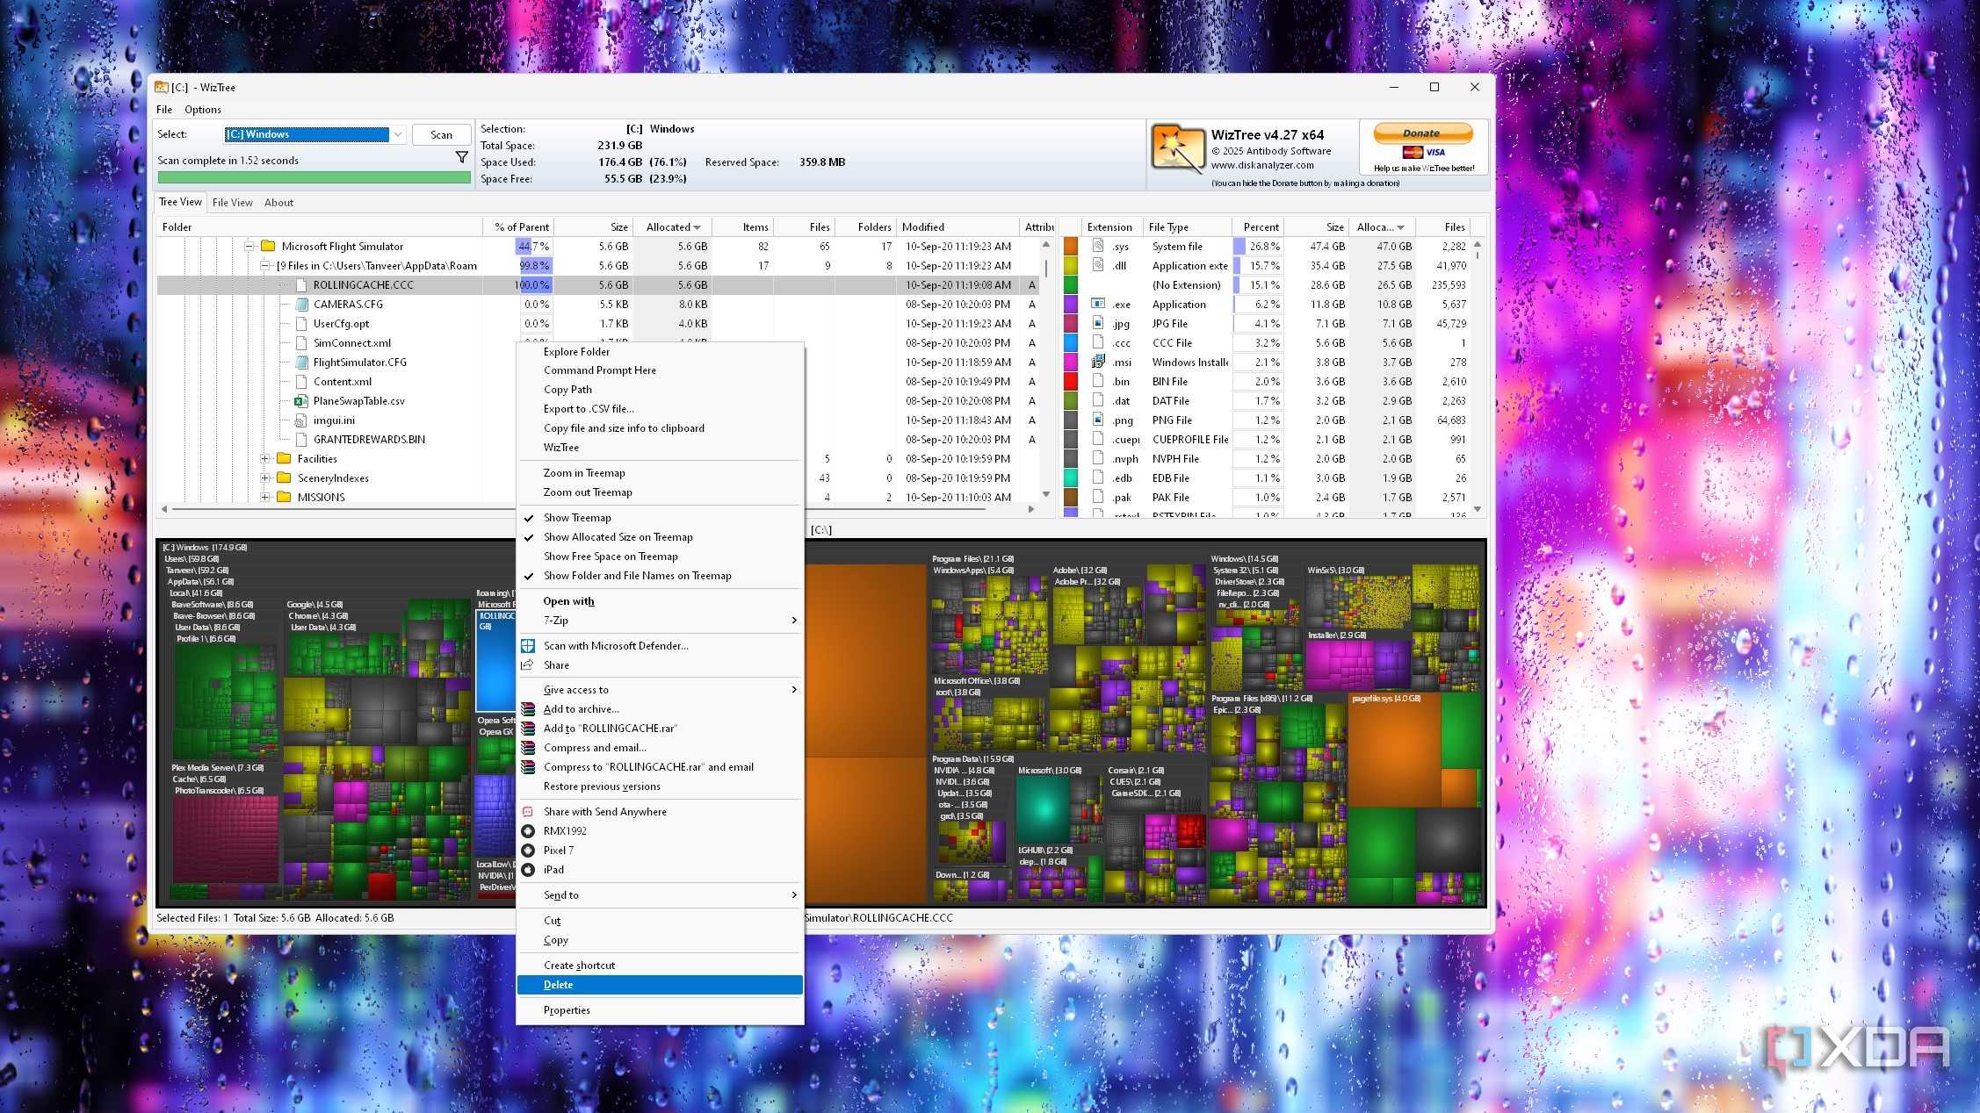
Task: Open www.diskanalyzer.com link
Action: pos(1262,165)
